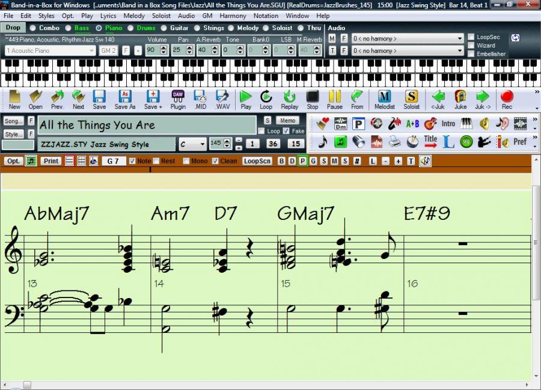Click the notation Print button

pos(51,161)
